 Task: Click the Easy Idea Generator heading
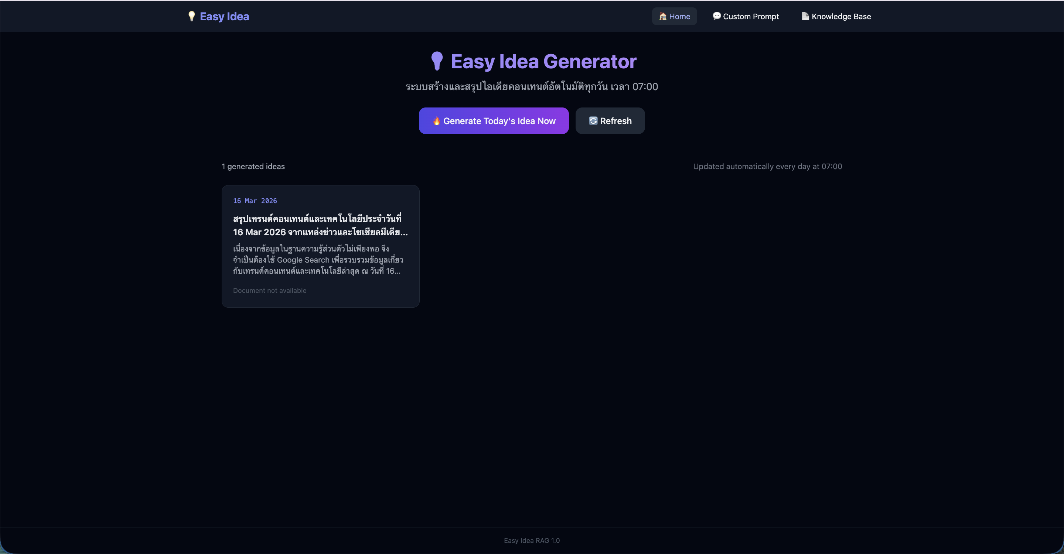pyautogui.click(x=543, y=62)
